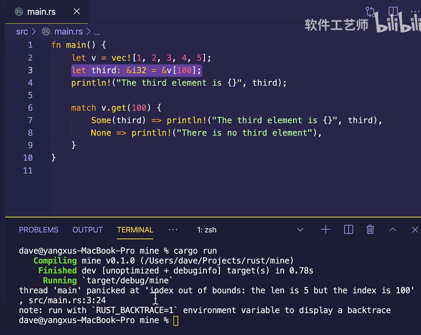Click line number 3 in the gutter
The width and height of the screenshot is (421, 335).
click(x=30, y=70)
